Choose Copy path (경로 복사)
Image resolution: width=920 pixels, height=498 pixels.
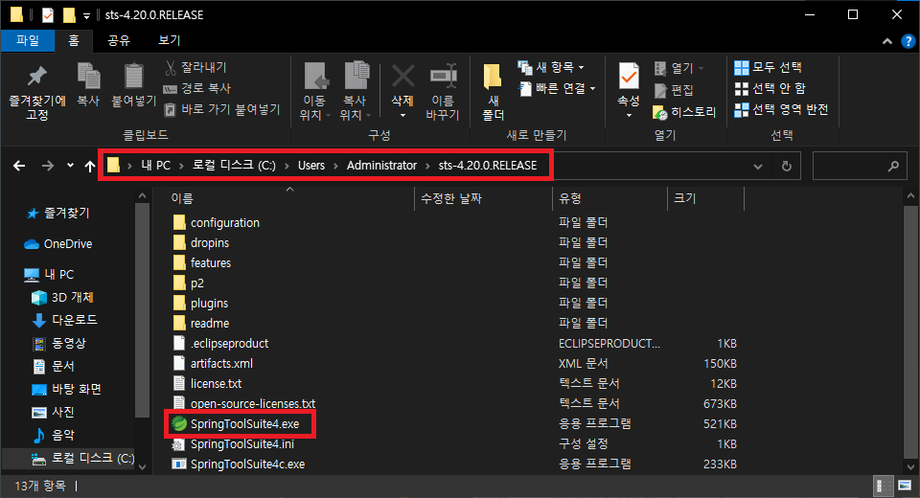tap(197, 88)
